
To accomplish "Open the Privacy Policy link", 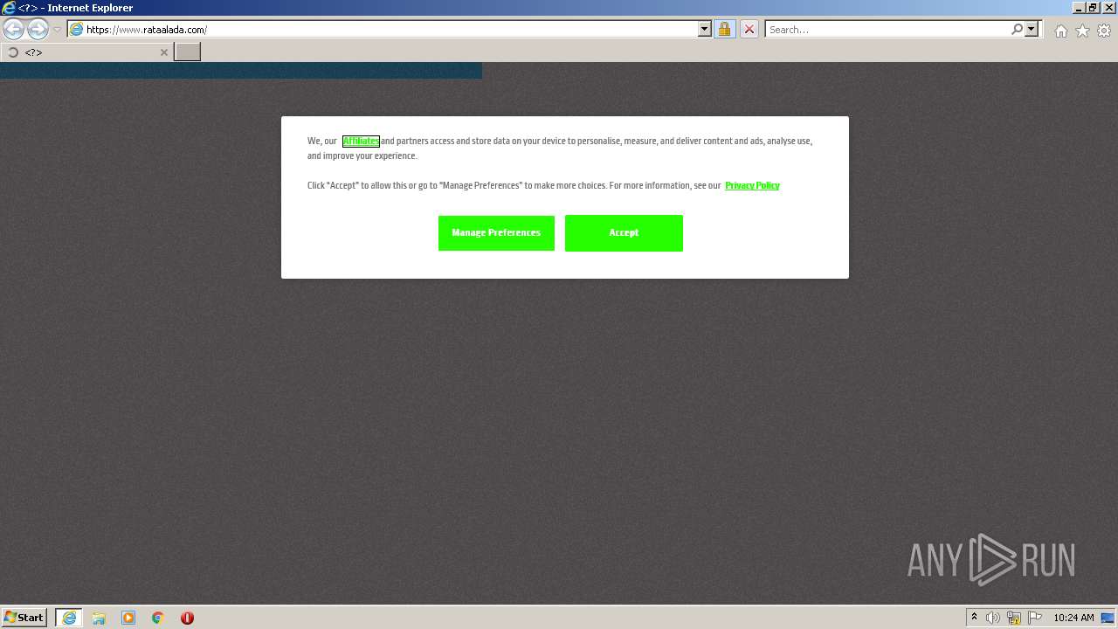I will (752, 185).
